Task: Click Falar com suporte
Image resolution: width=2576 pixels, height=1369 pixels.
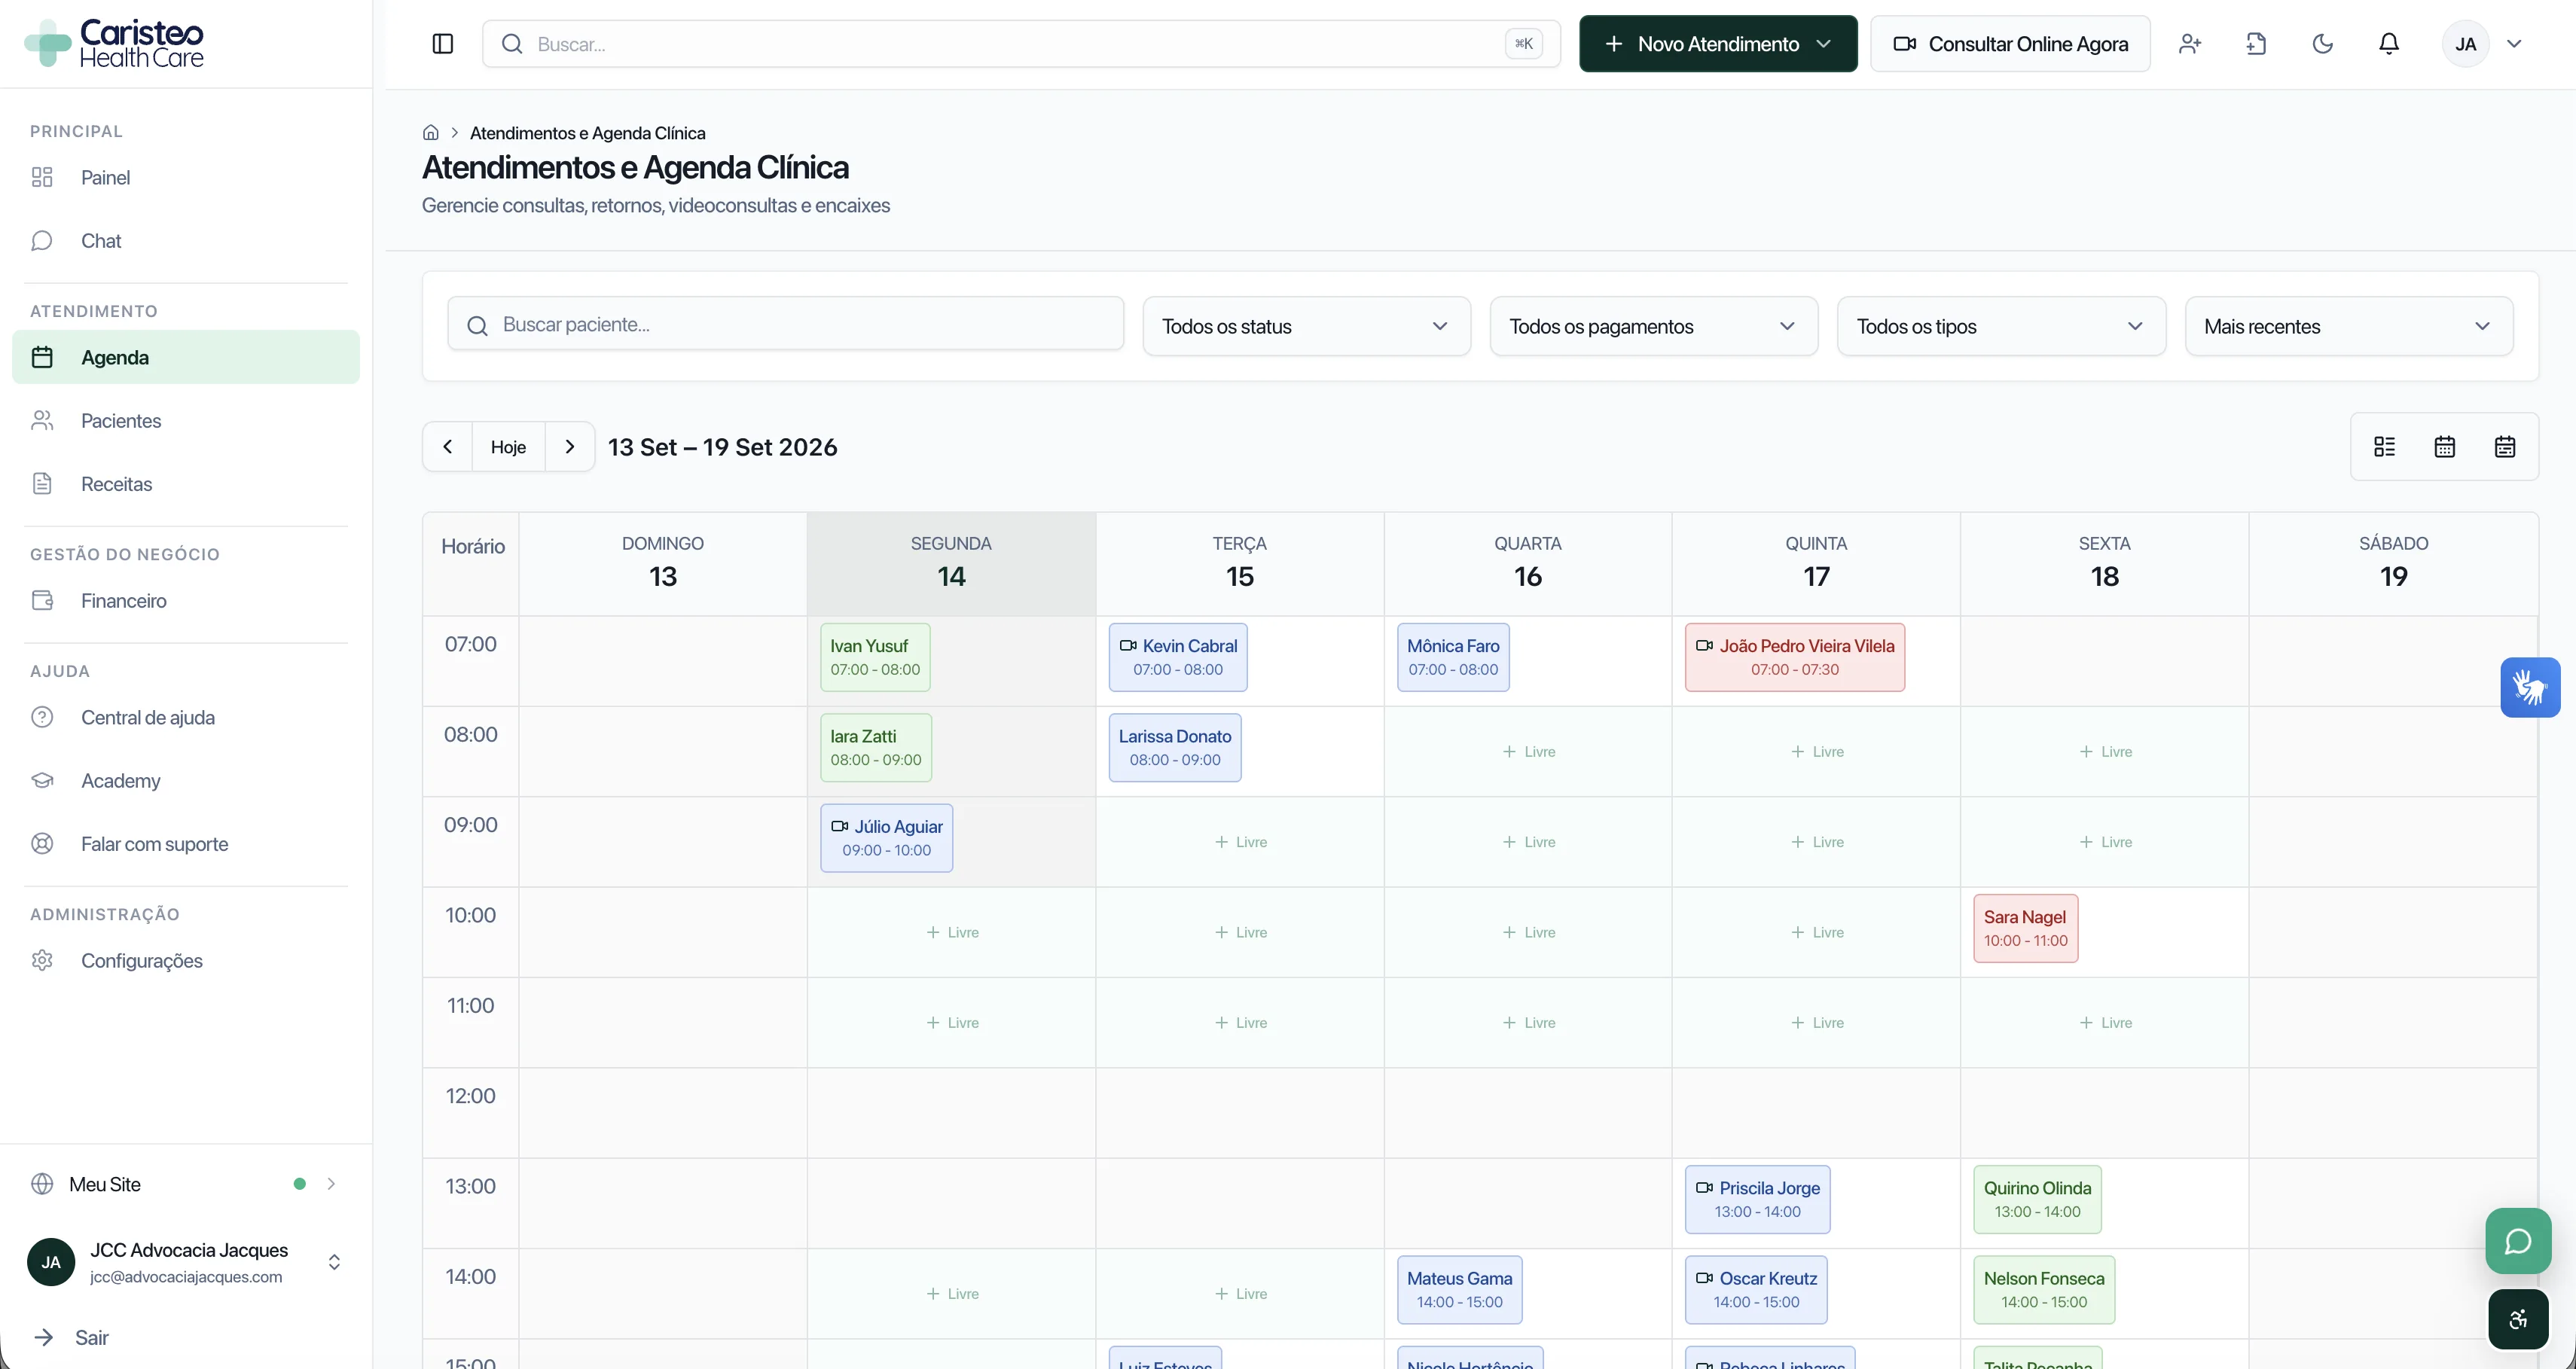Action: tap(186, 844)
